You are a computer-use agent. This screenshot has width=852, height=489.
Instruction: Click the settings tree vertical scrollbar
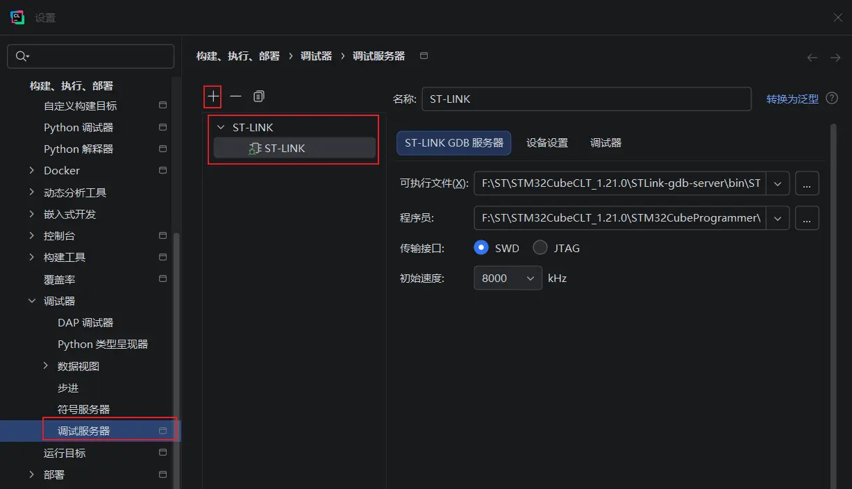176,361
